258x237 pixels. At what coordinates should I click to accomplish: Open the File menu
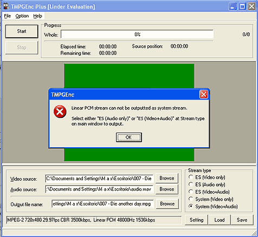tap(8, 16)
